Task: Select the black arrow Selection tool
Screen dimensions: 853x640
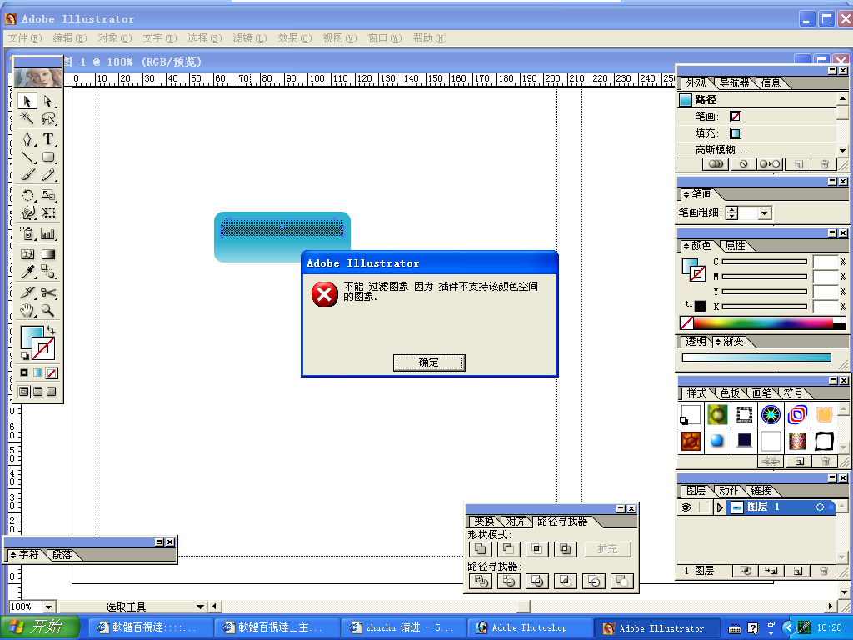Action: (x=27, y=101)
